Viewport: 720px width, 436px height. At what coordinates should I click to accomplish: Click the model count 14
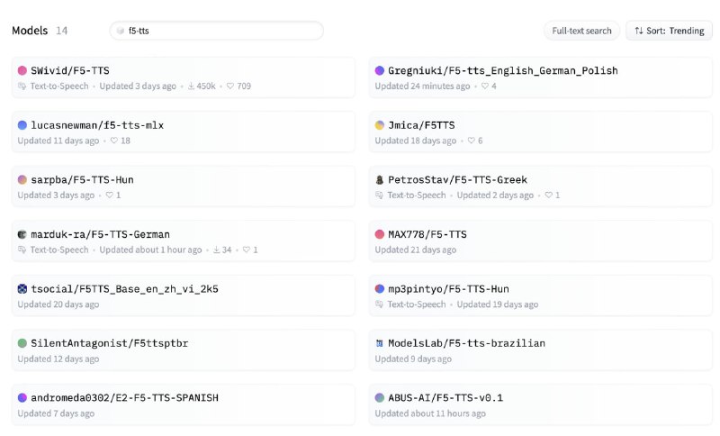click(61, 31)
